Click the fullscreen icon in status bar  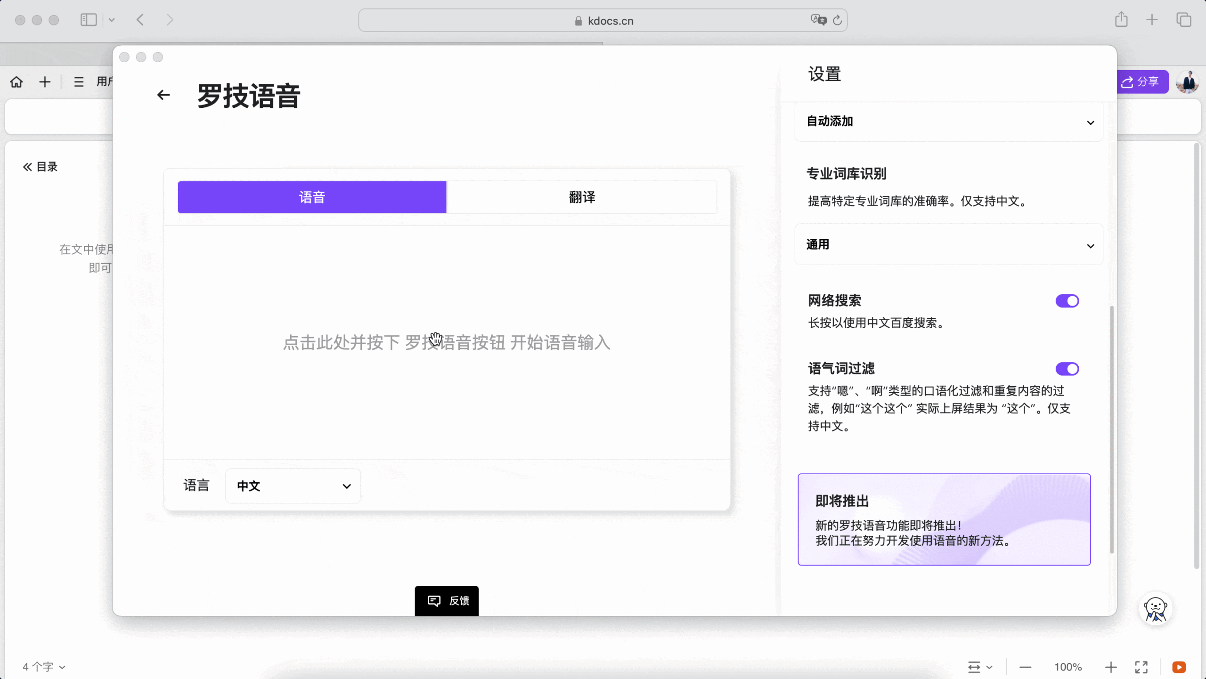(1141, 667)
